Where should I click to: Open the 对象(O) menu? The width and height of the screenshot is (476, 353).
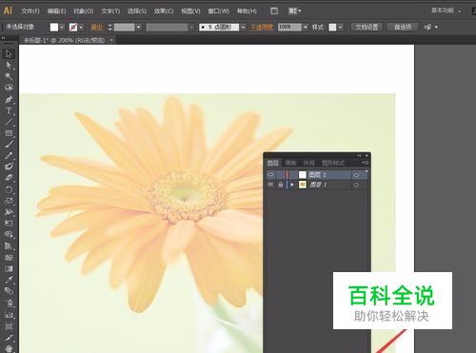84,11
